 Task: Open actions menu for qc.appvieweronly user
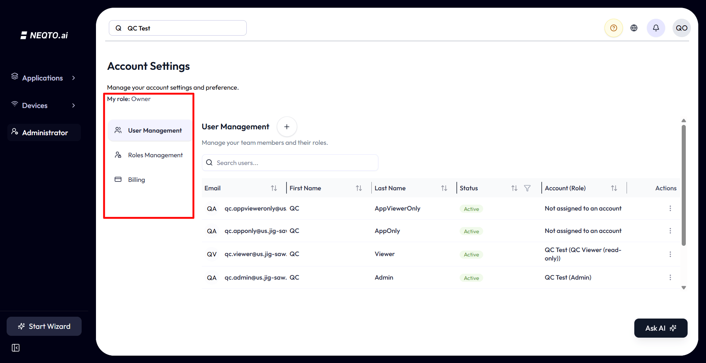tap(670, 208)
